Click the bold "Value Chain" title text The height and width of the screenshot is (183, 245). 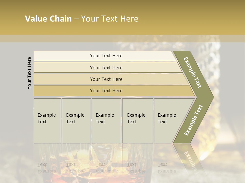pos(48,19)
